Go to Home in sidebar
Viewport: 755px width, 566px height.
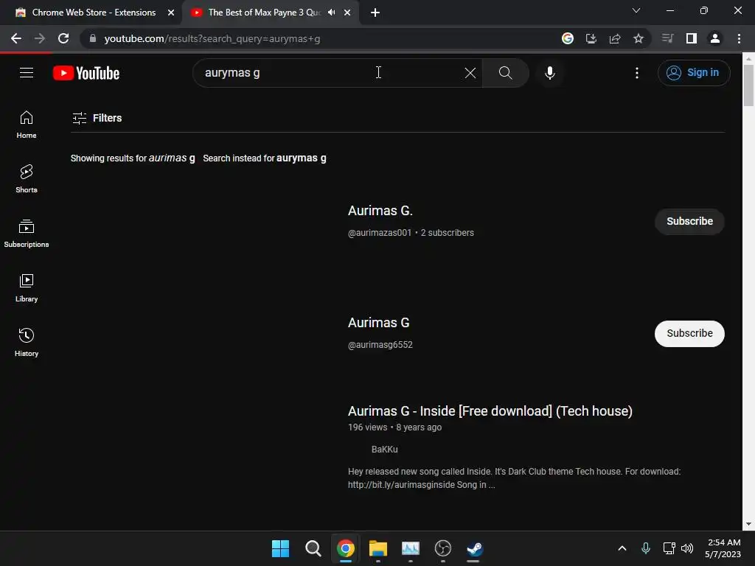click(x=27, y=125)
